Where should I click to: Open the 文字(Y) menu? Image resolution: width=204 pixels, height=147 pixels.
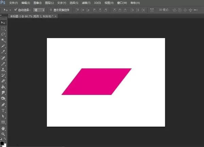pyautogui.click(x=62, y=3)
